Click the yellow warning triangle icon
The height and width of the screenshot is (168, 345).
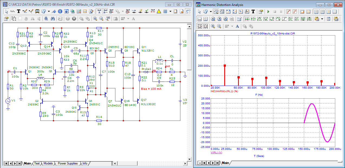pyautogui.click(x=159, y=11)
